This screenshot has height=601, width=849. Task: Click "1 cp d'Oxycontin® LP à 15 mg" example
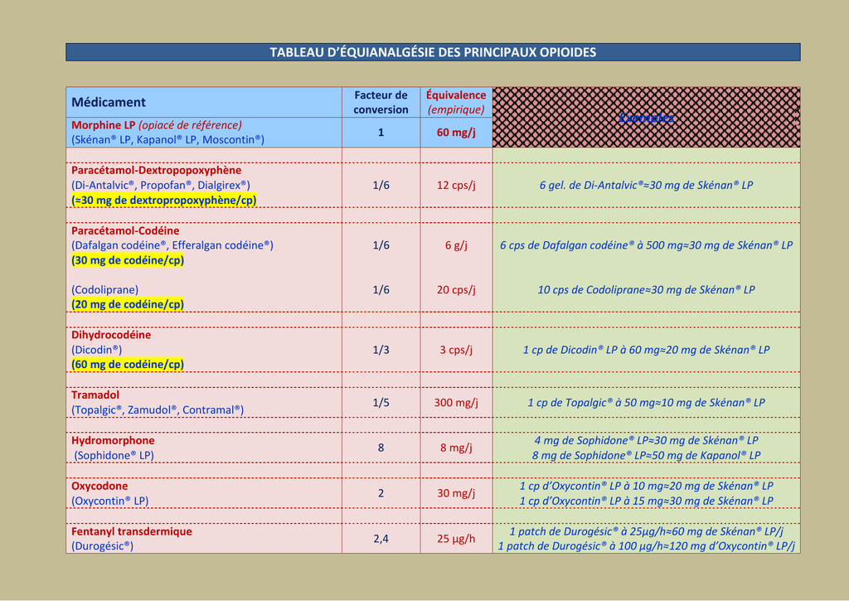(646, 501)
